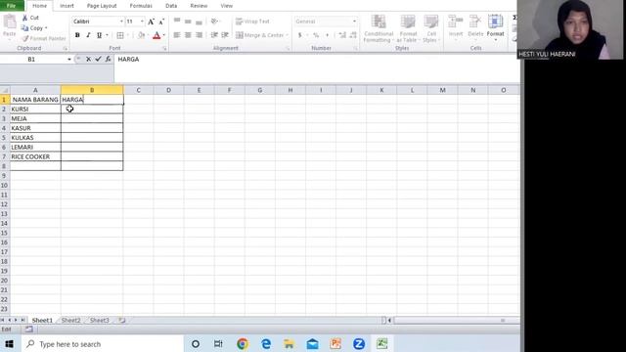Expand the Name Box dropdown arrow

69,59
